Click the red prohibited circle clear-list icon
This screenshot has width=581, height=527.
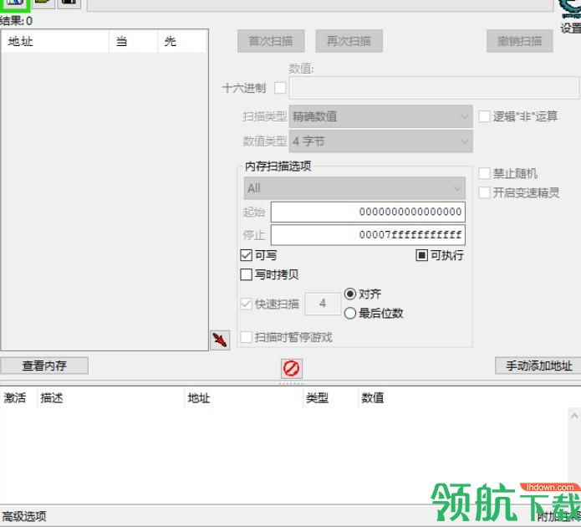[291, 368]
